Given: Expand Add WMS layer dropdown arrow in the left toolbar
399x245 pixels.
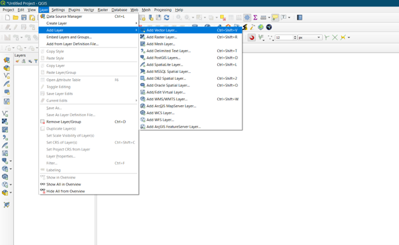Looking at the screenshot, I should (11, 169).
